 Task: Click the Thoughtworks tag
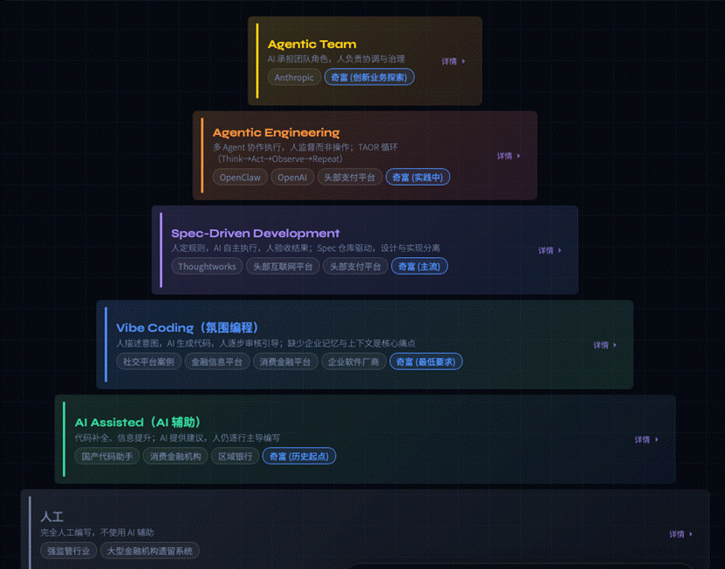pyautogui.click(x=207, y=267)
